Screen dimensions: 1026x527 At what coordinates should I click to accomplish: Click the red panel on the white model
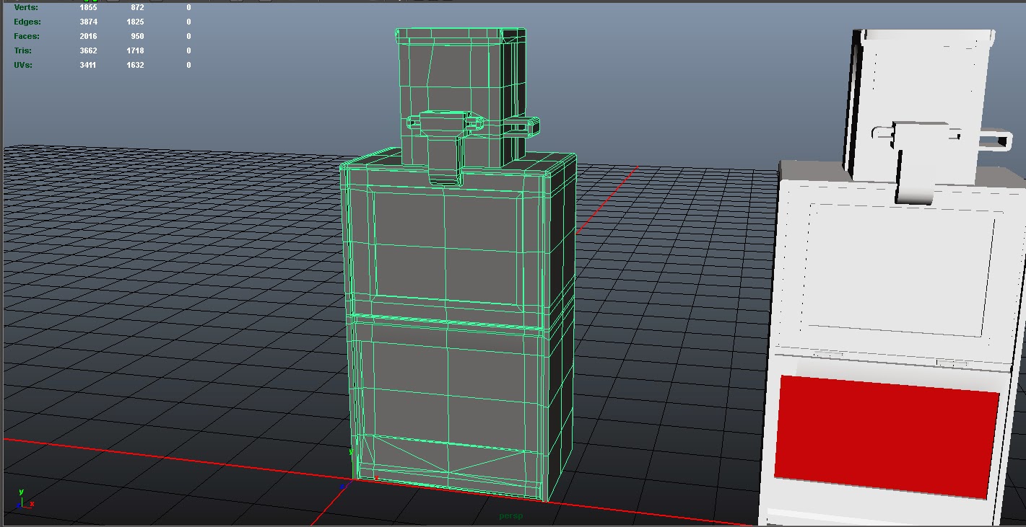(887, 435)
